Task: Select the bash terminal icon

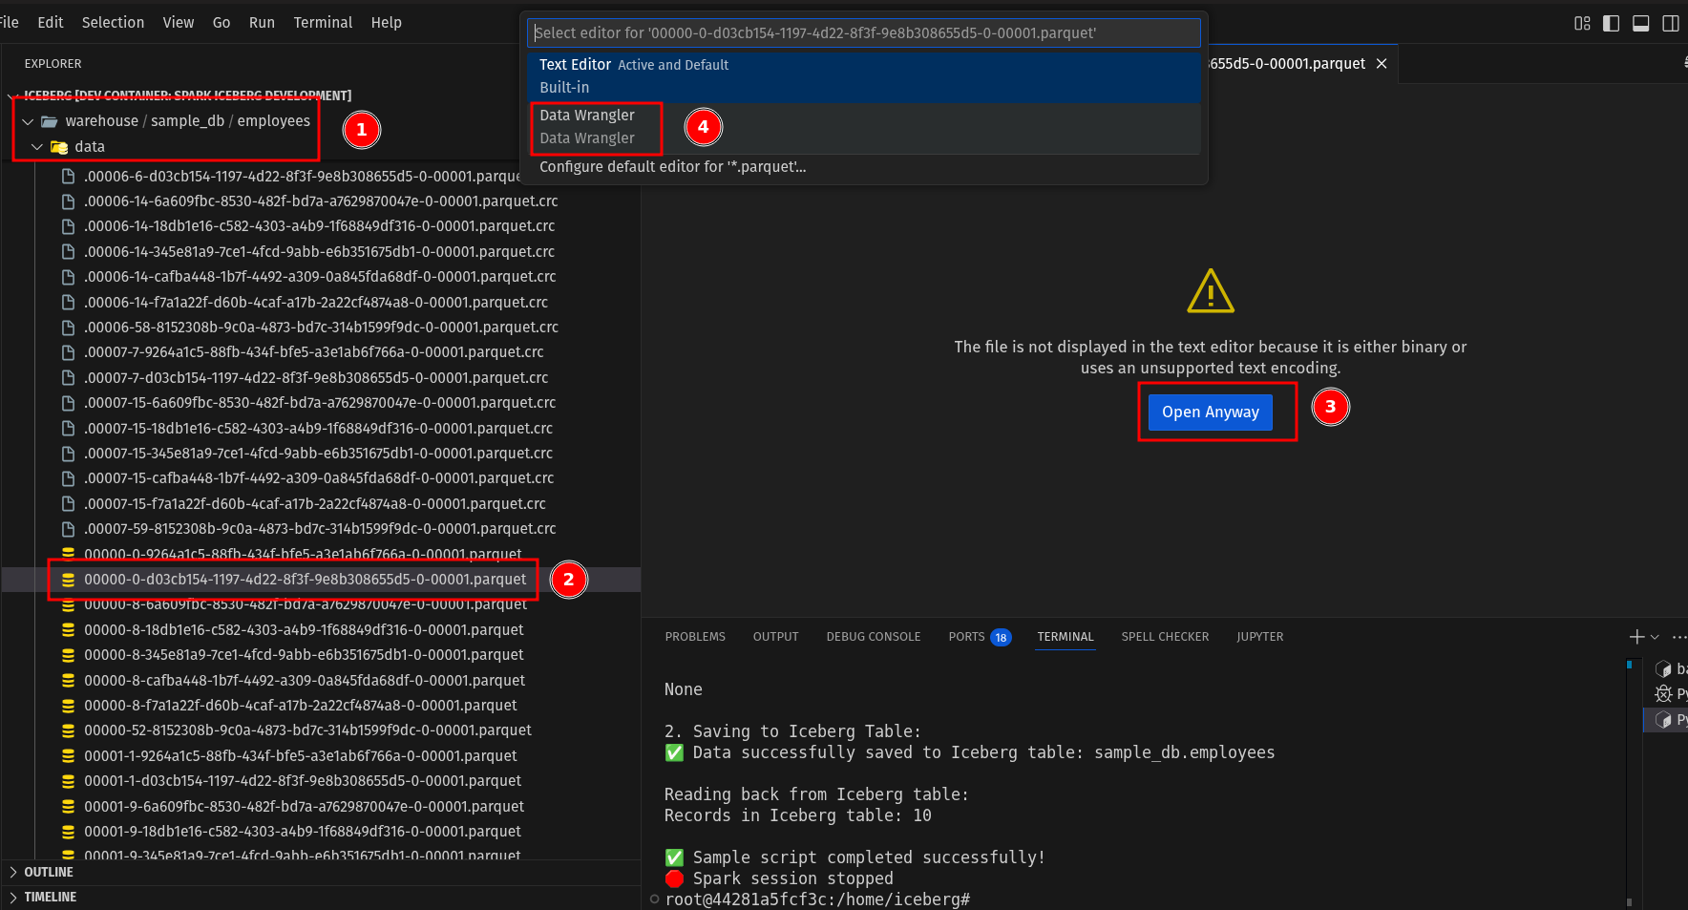Action: pyautogui.click(x=1663, y=669)
